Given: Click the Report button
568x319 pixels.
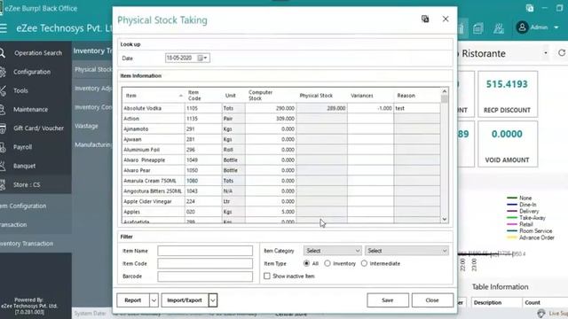Looking at the screenshot, I should [133, 300].
